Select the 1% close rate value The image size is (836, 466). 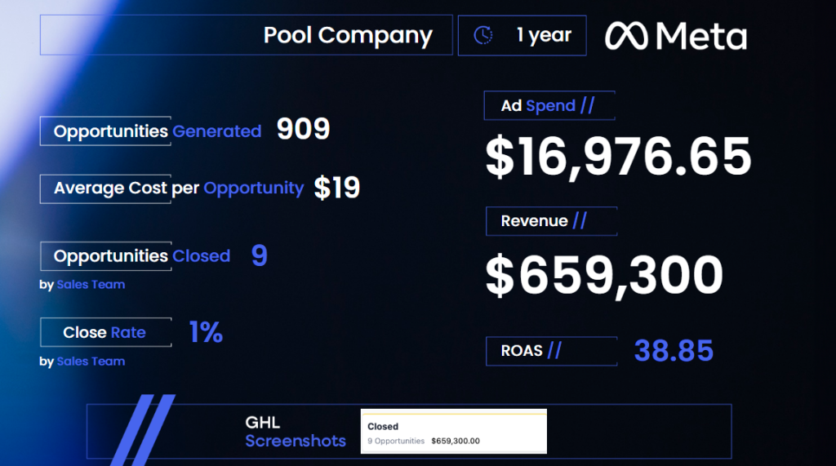pyautogui.click(x=206, y=332)
